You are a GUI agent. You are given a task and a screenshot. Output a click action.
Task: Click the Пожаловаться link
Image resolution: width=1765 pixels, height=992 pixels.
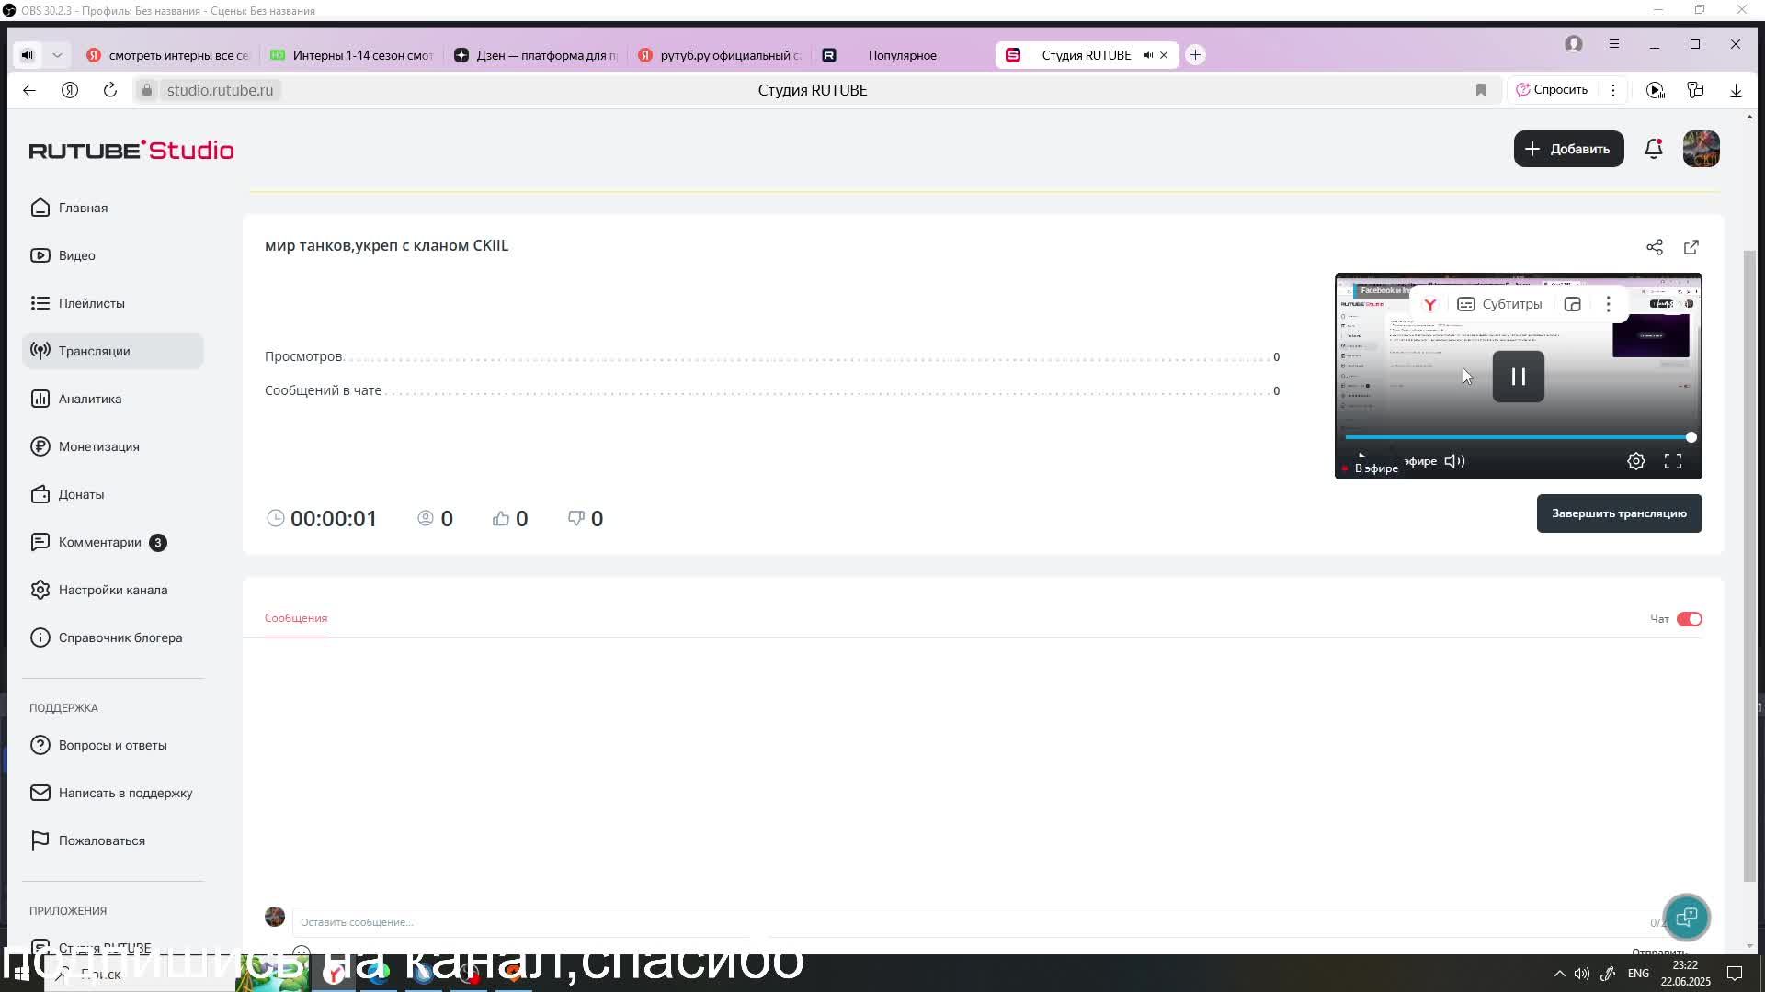coord(101,840)
